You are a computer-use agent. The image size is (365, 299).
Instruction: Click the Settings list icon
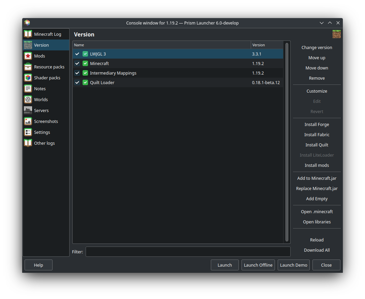click(x=28, y=132)
